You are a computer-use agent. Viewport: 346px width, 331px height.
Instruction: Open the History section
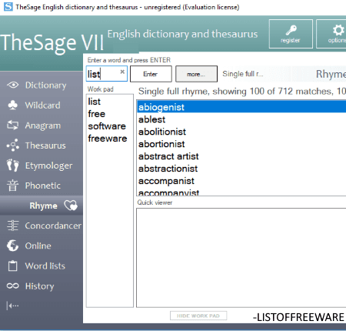40,286
